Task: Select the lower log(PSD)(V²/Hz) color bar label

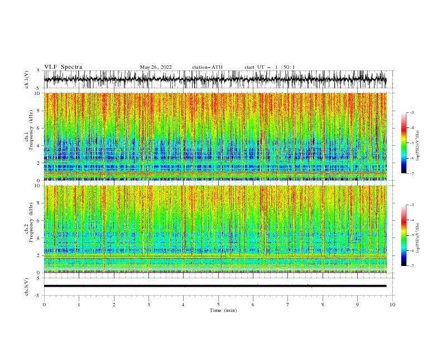Action: coord(417,238)
